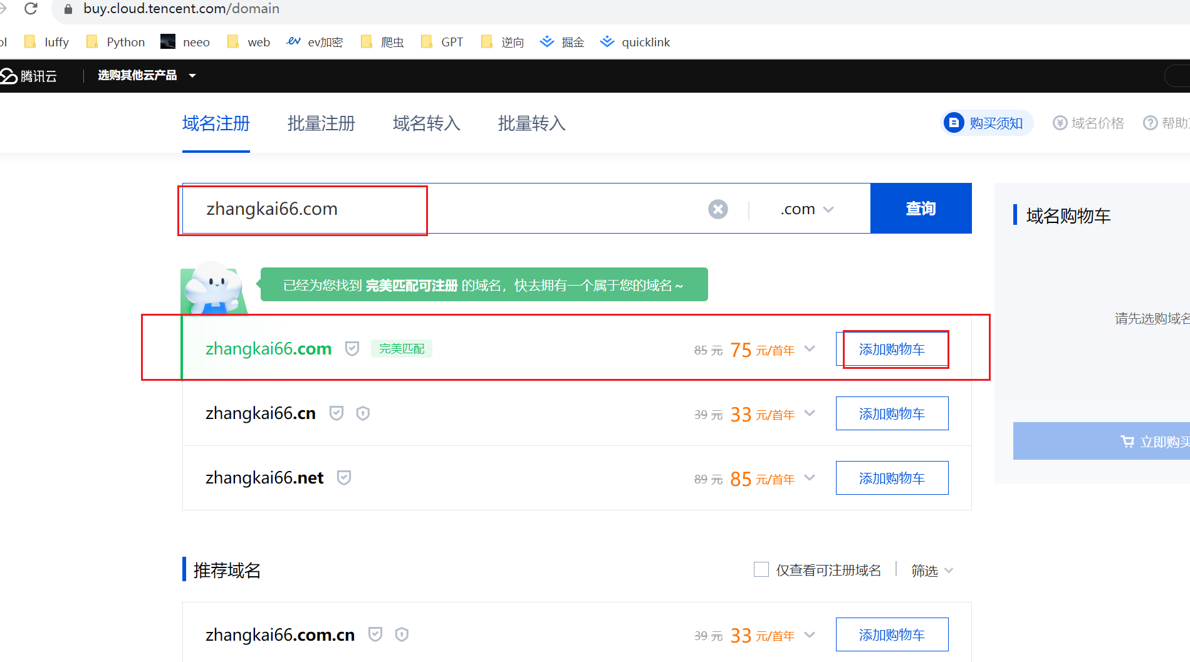Add zhangkai66.com to the shopping cart
This screenshot has width=1190, height=662.
tap(892, 349)
